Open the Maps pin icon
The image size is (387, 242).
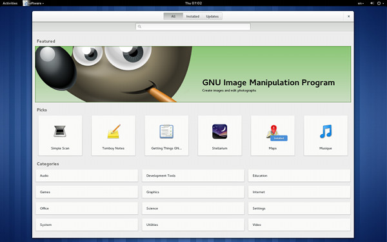click(273, 131)
